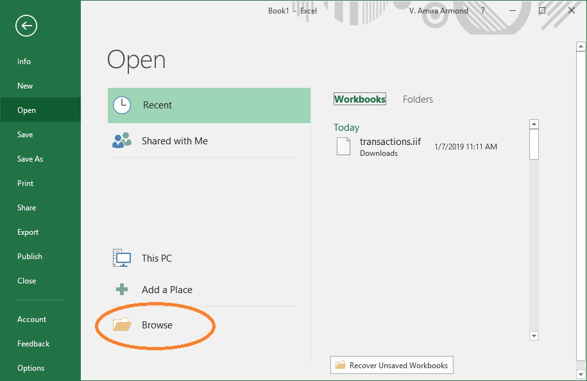Choose Save from the sidebar
This screenshot has width=587, height=381.
tap(25, 134)
